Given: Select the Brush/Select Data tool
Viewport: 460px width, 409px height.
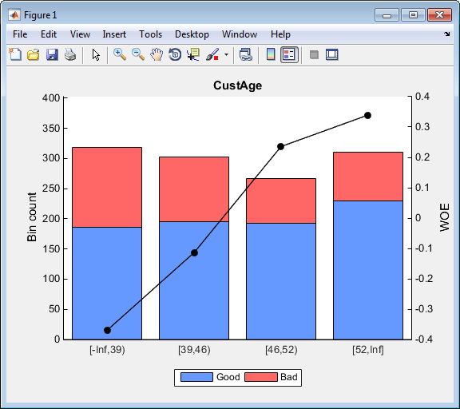Looking at the screenshot, I should tap(212, 54).
